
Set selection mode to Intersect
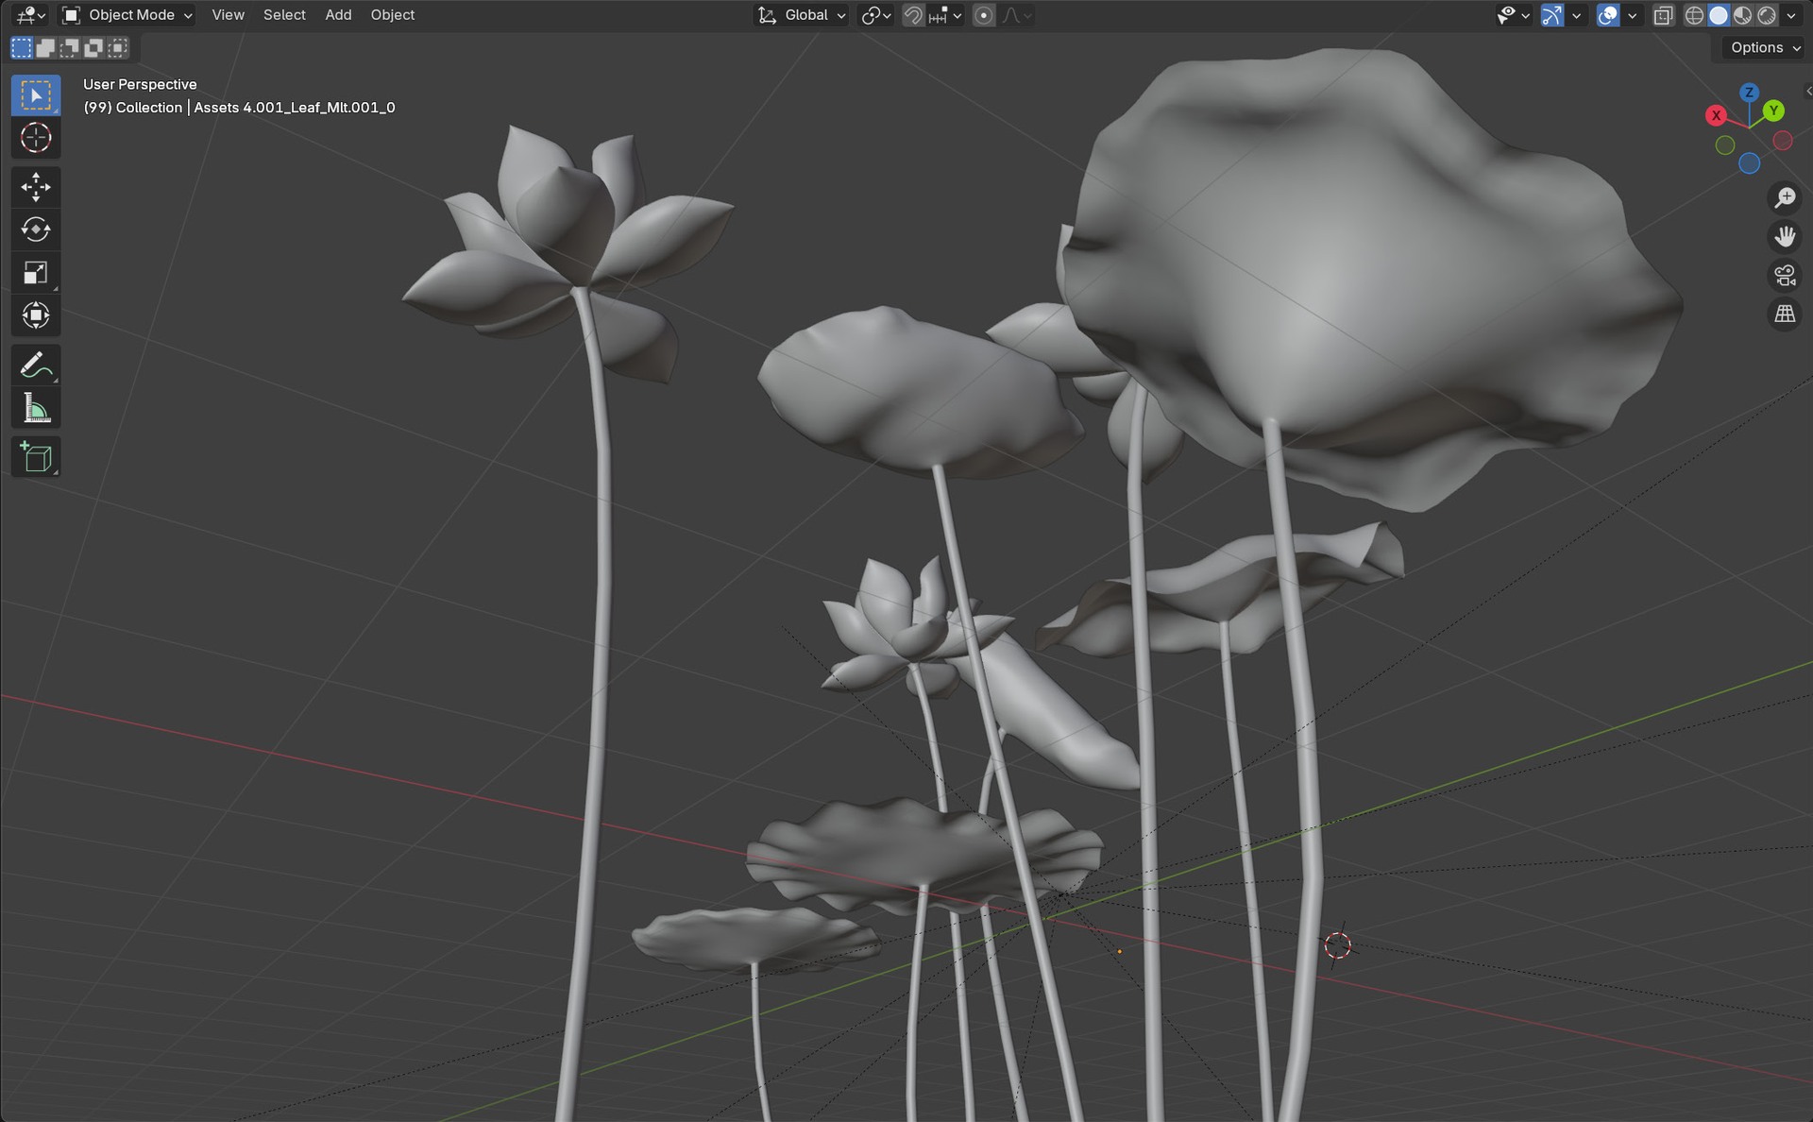118,47
